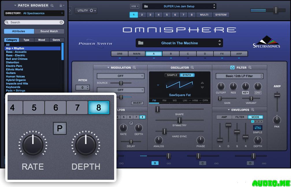Viewport: 291px width, 187px height.
Task: Zoom into the Filter section magnifier
Action: 250,67
